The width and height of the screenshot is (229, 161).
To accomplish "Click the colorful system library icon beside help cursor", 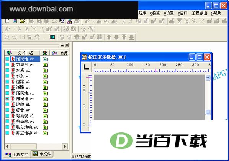I will (70, 21).
